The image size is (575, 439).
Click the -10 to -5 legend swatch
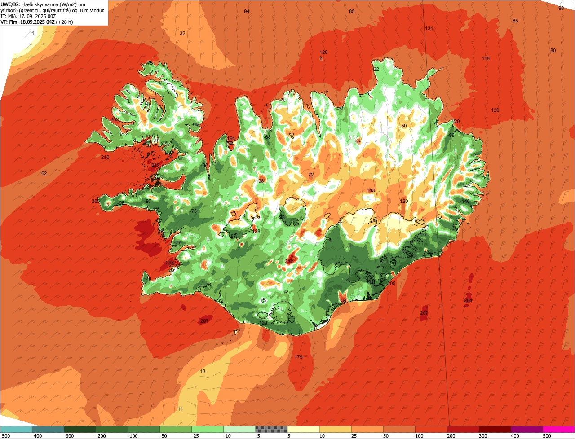point(239,429)
